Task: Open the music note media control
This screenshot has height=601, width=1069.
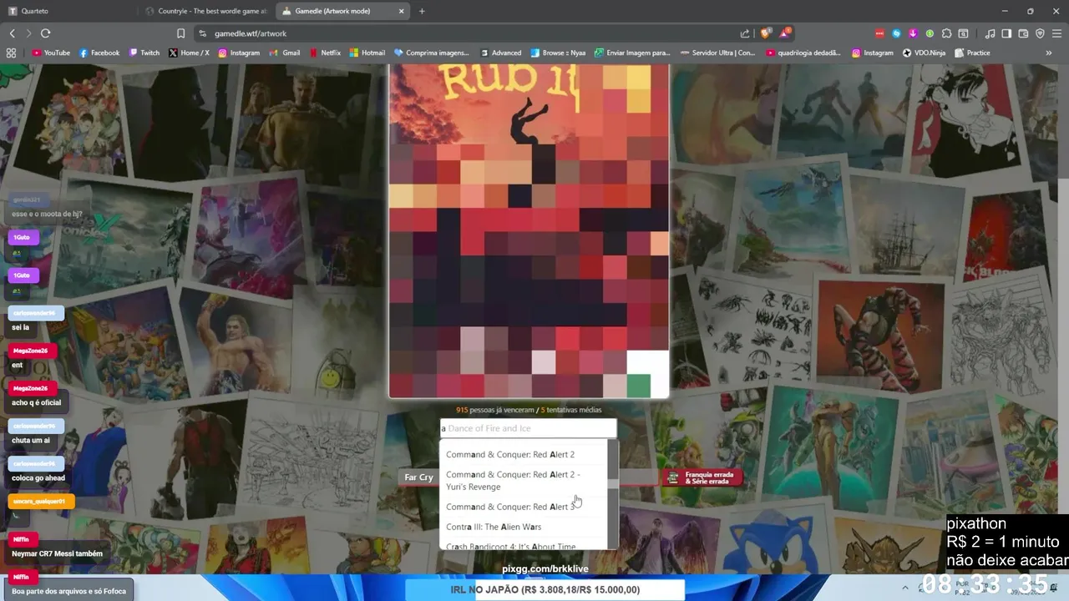Action: [990, 33]
